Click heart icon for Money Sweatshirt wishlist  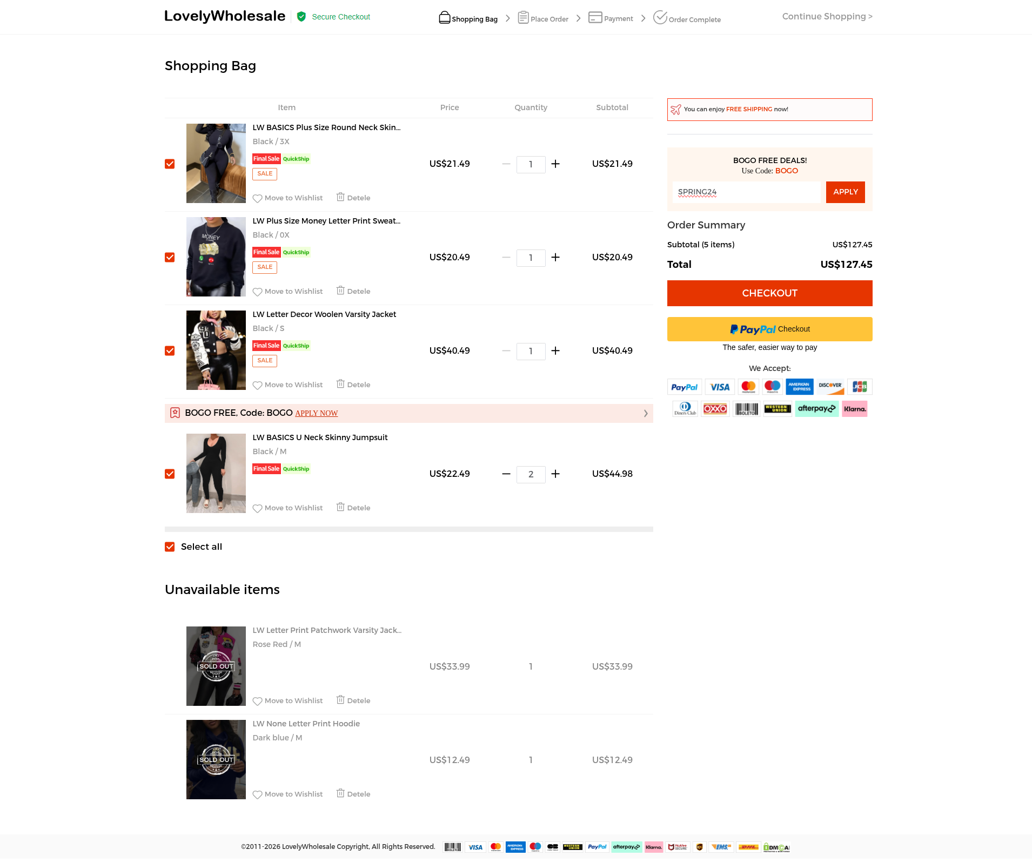[258, 292]
